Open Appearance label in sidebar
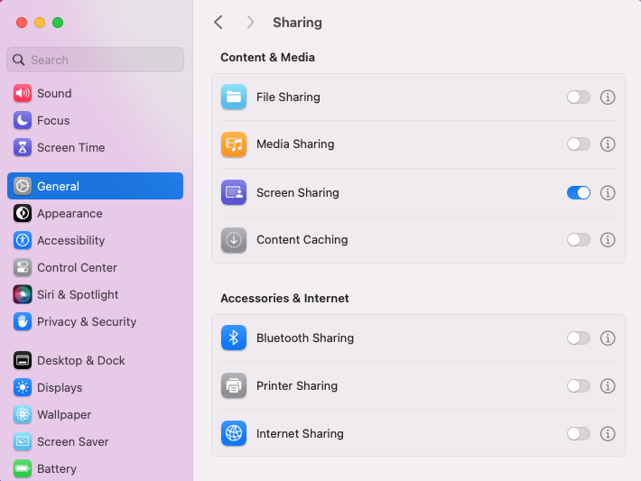The height and width of the screenshot is (481, 641). tap(70, 213)
